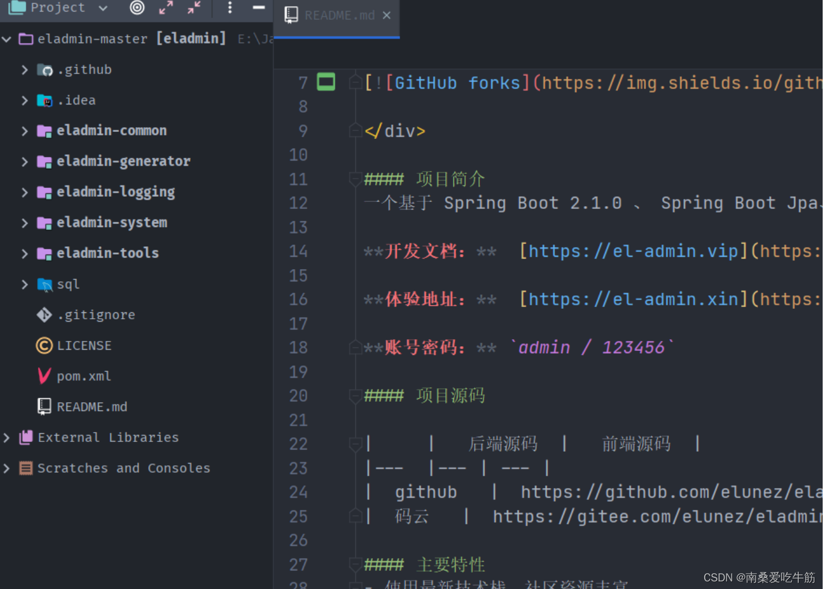Screen dimensions: 825x589
Task: Click the Collapse All icon
Action: pyautogui.click(x=194, y=8)
